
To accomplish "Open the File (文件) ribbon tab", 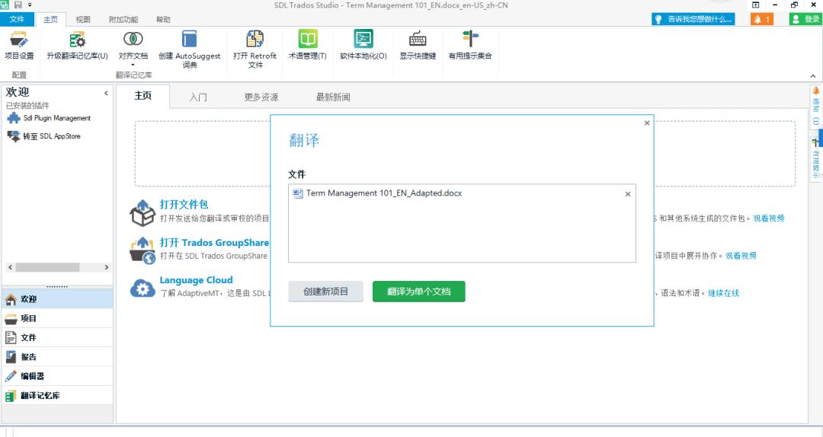I will click(17, 19).
